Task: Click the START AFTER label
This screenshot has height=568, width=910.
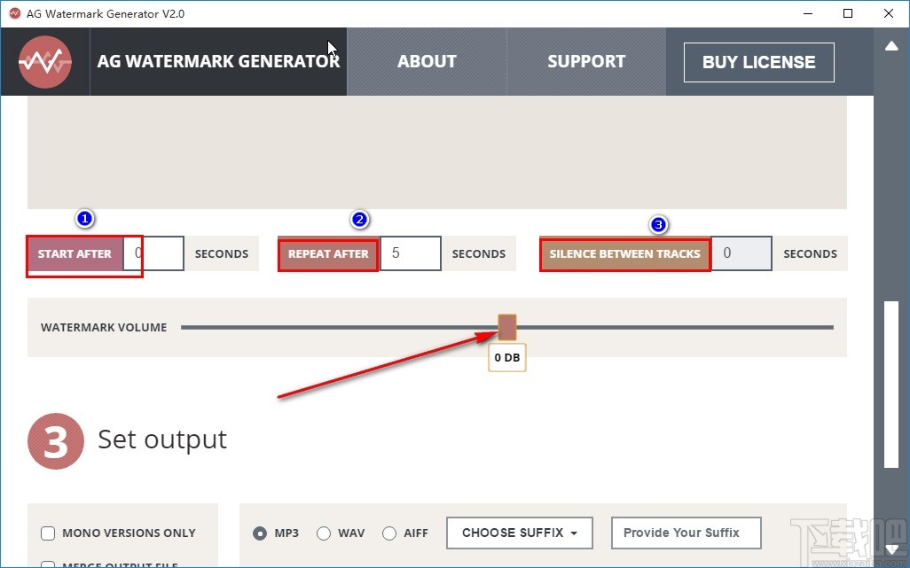Action: pyautogui.click(x=75, y=253)
